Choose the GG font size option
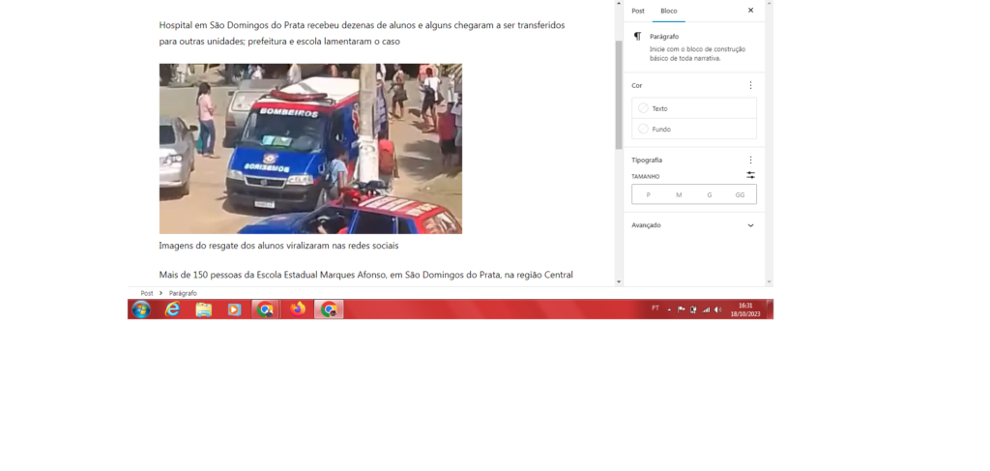 point(740,194)
